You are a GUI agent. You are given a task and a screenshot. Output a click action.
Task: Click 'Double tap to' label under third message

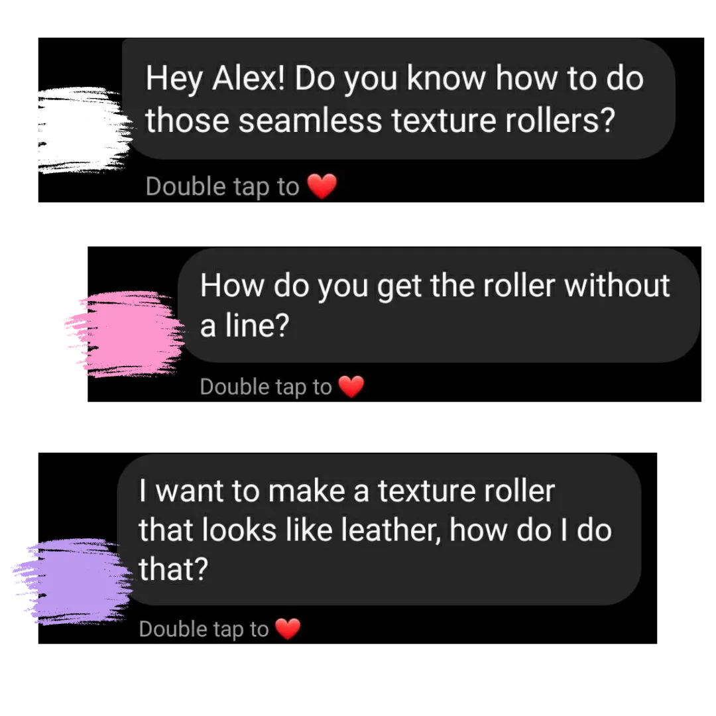pyautogui.click(x=204, y=629)
